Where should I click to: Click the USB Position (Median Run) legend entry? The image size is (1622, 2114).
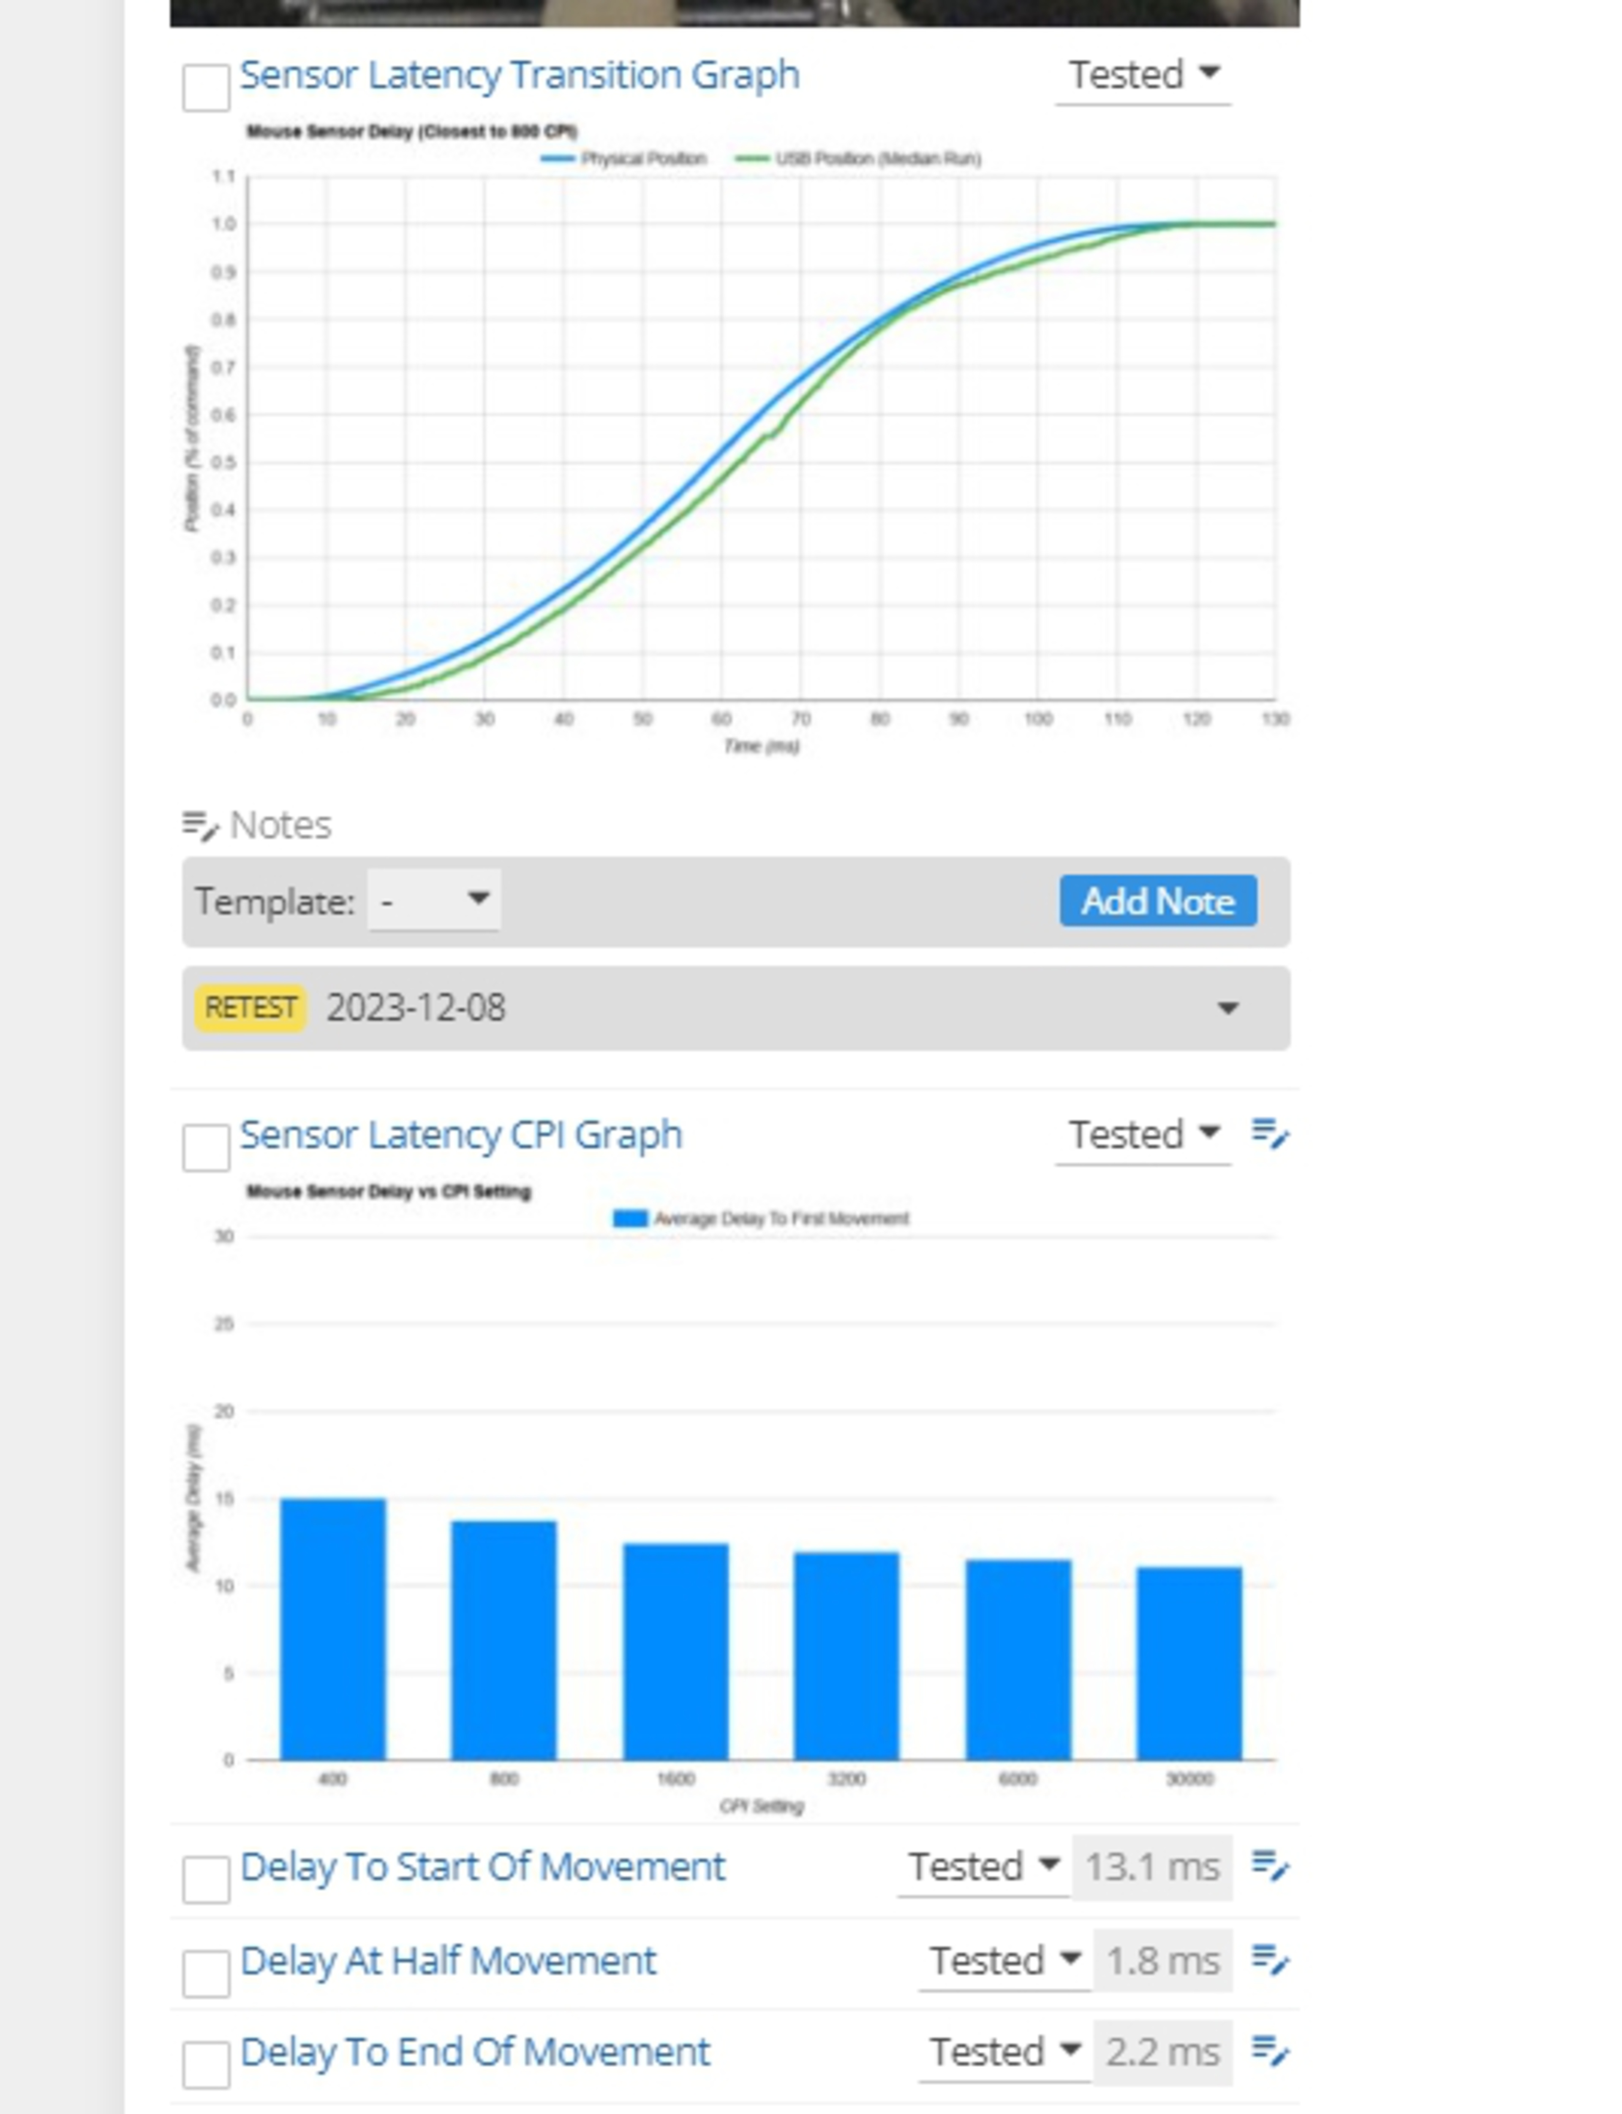click(x=858, y=158)
